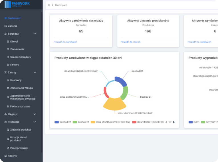
Task: Click the Dostawcy suppliers icon
Action: pyautogui.click(x=8, y=80)
